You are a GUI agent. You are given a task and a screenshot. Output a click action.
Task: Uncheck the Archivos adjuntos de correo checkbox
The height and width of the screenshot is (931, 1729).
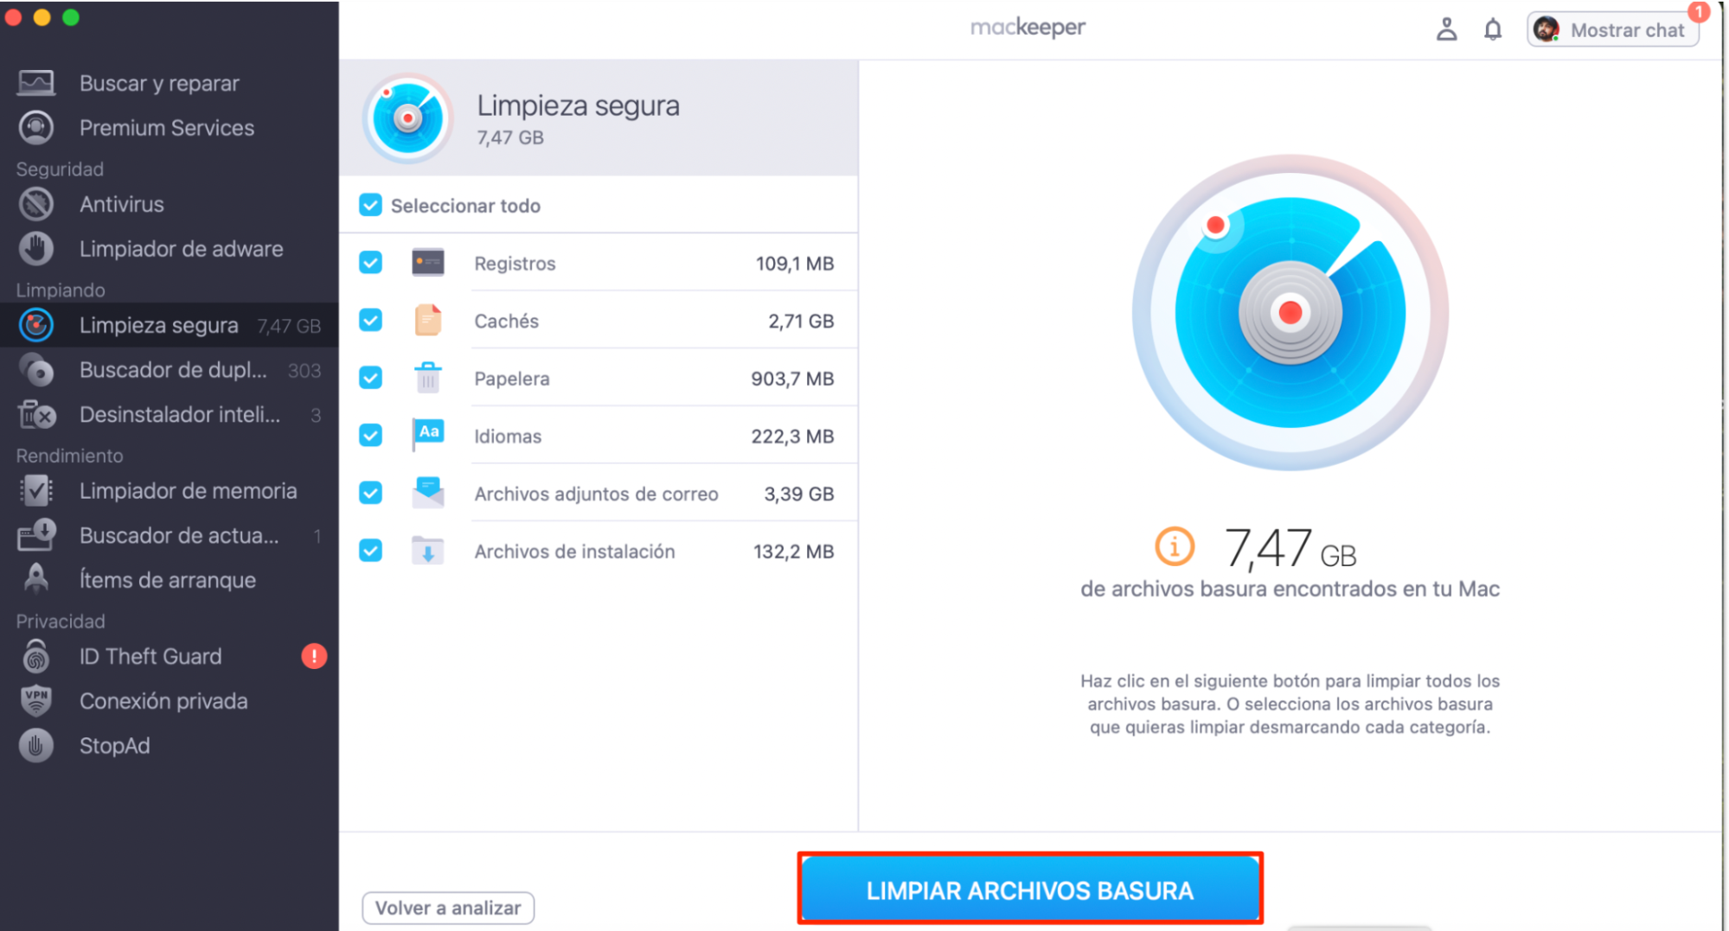point(370,493)
